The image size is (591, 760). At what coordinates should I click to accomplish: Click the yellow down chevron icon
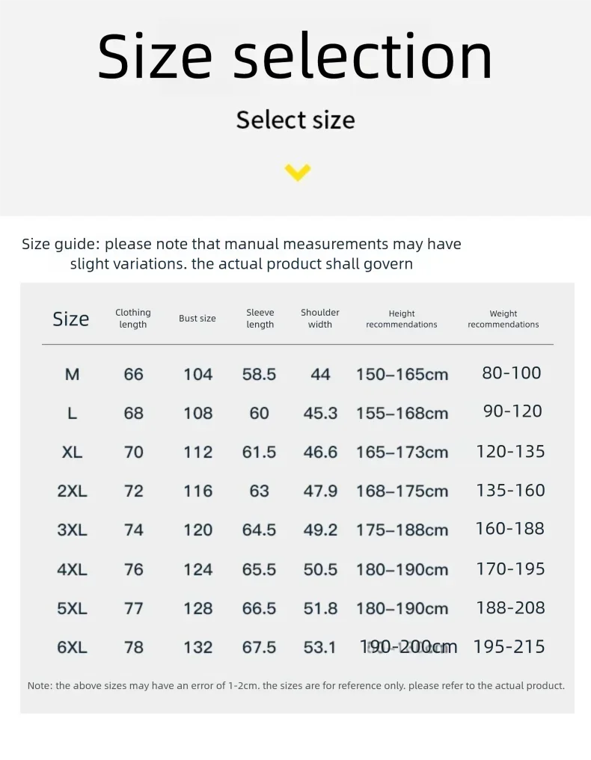pos(297,173)
